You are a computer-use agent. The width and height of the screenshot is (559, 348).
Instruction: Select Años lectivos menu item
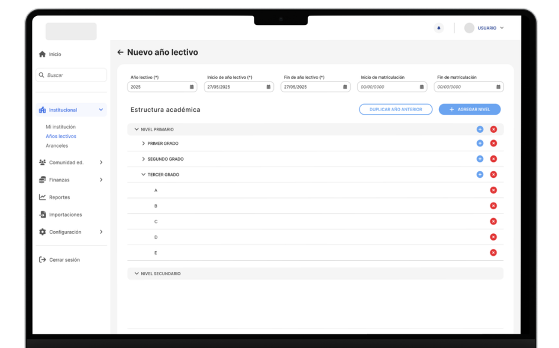tap(61, 136)
